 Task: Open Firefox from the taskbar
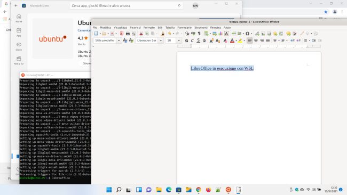coord(208,190)
